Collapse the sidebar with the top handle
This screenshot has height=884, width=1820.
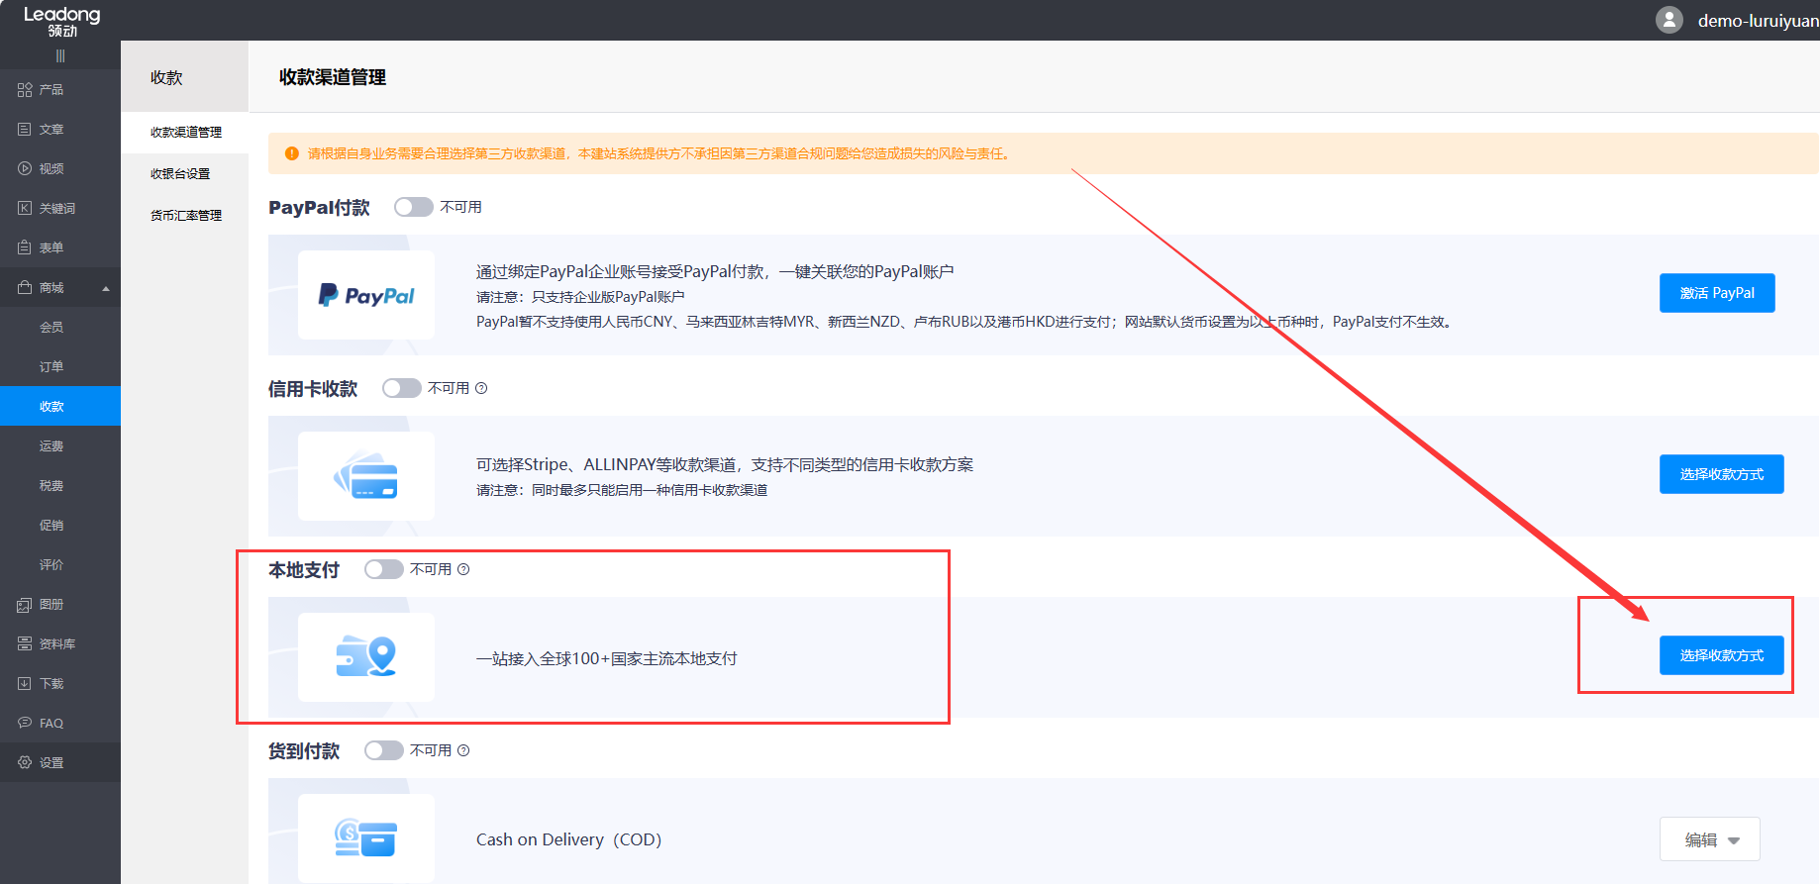[60, 56]
